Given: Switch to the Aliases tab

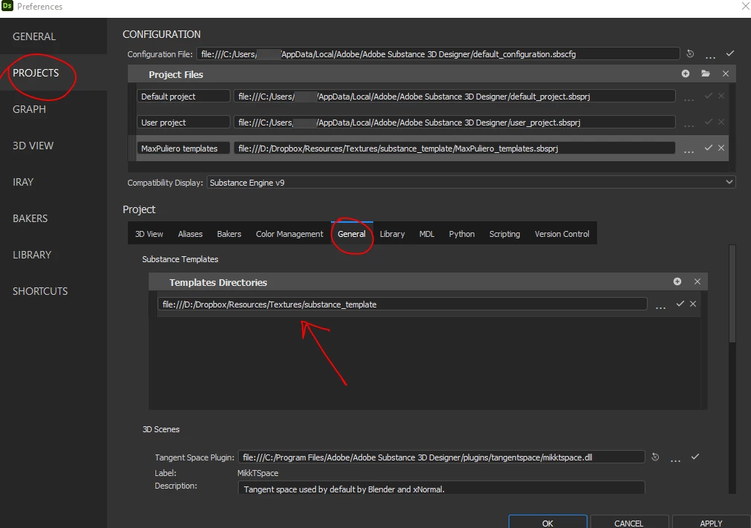Looking at the screenshot, I should tap(190, 234).
